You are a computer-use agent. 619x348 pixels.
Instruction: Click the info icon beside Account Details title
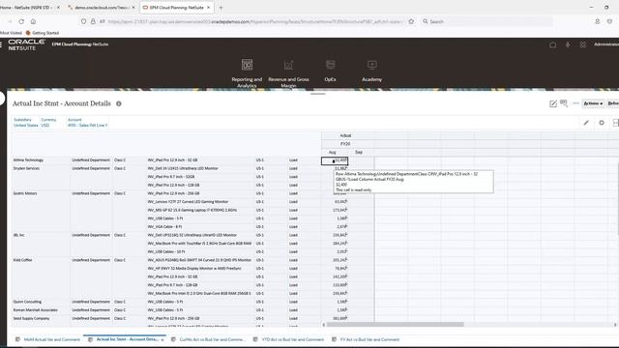(118, 103)
